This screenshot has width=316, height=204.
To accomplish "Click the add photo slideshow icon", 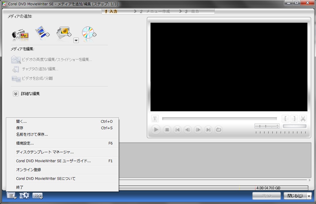I will tap(64, 33).
